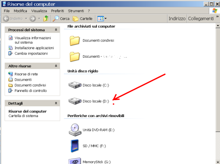Select the Disco locale (C:) drive icon
Screen dimensions: 220x164
click(x=75, y=85)
